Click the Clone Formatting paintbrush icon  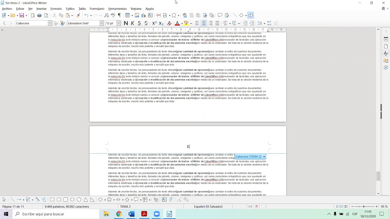click(78, 15)
